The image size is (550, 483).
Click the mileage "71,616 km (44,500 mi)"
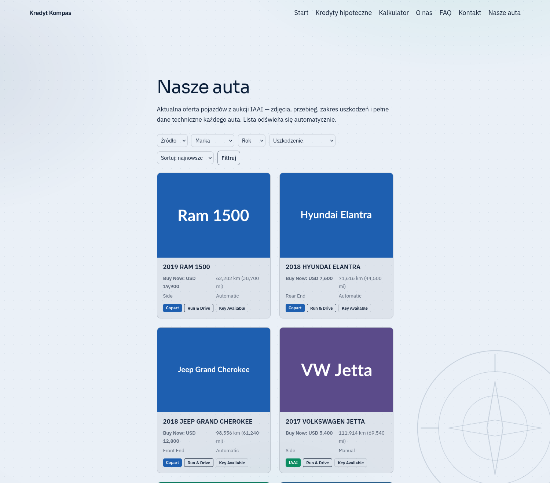[360, 283]
